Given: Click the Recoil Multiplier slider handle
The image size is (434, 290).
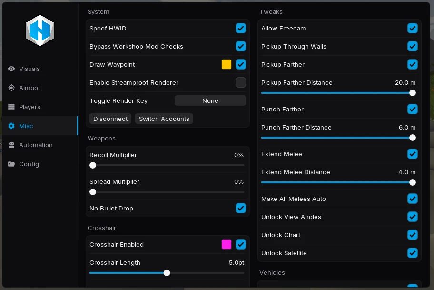Looking at the screenshot, I should pyautogui.click(x=93, y=165).
